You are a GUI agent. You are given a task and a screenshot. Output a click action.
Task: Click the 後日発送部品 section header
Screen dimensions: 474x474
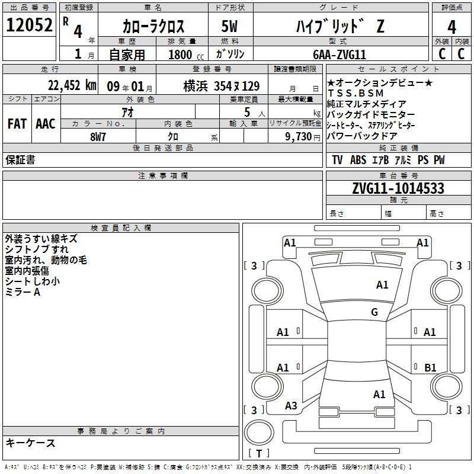(162, 148)
